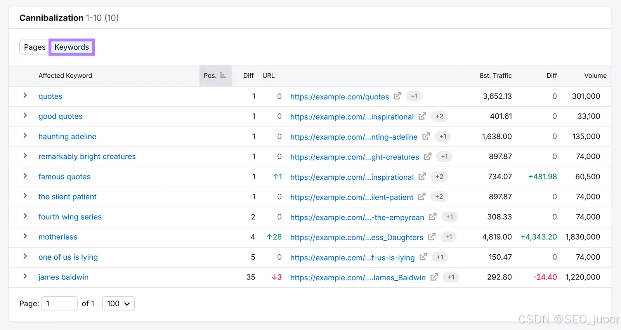621x330 pixels.
Task: Visit the ...nting-adeline URL link
Action: [x=354, y=137]
